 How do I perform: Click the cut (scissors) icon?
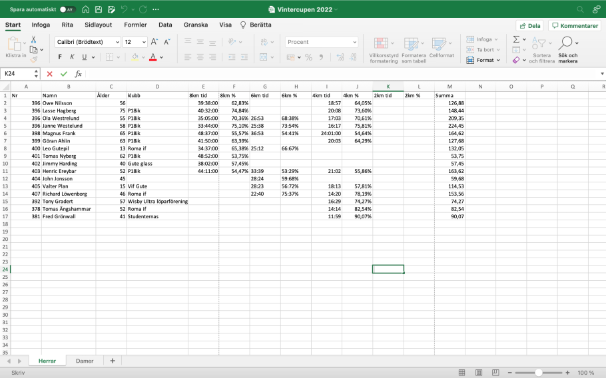coord(33,40)
